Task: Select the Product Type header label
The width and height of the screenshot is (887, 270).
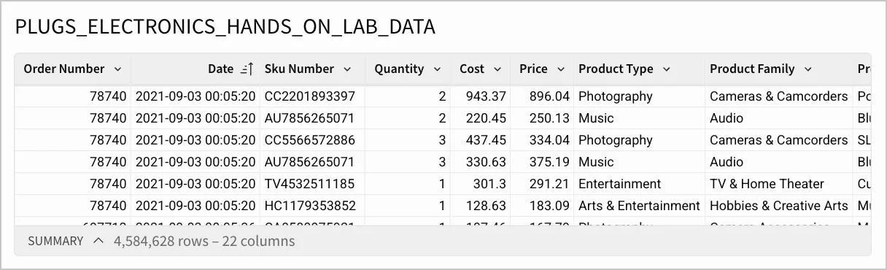Action: (616, 69)
